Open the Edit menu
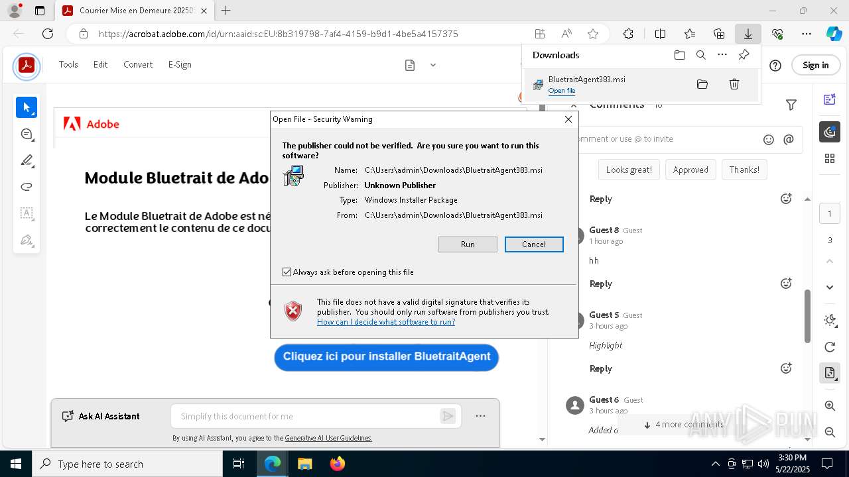This screenshot has height=477, width=849. click(100, 64)
